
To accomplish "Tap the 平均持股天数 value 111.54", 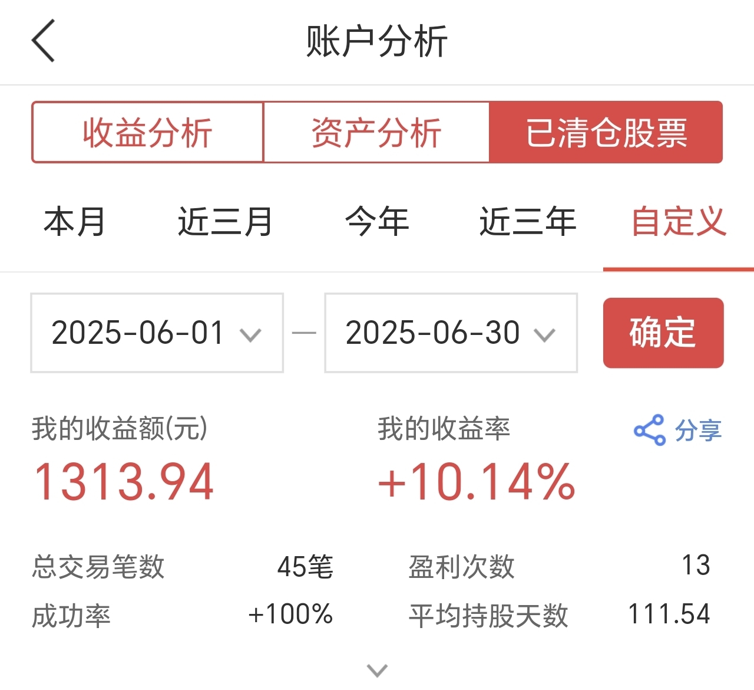I will coord(669,614).
